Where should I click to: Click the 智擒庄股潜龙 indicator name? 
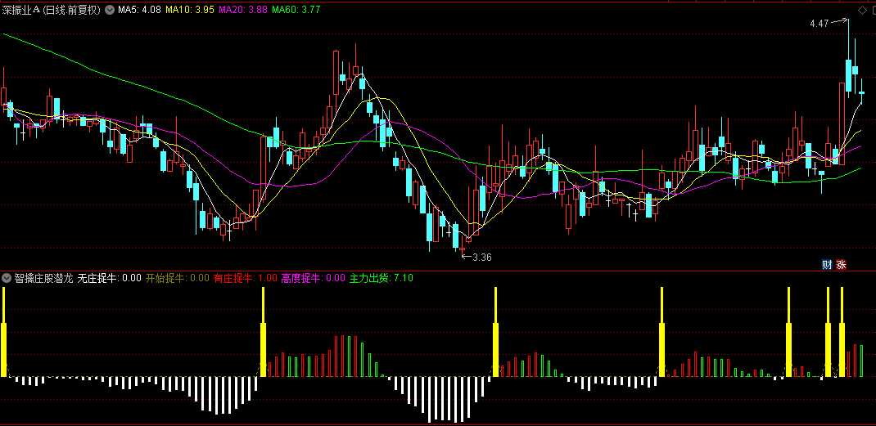coord(43,278)
